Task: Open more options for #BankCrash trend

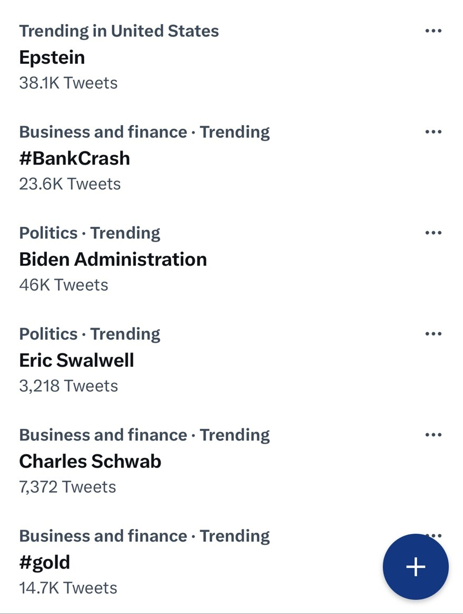Action: [434, 131]
